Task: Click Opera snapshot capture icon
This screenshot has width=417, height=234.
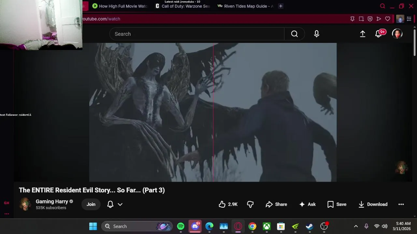Action: [x=361, y=19]
